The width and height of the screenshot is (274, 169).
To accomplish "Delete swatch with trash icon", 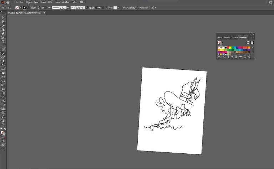I will point(249,57).
